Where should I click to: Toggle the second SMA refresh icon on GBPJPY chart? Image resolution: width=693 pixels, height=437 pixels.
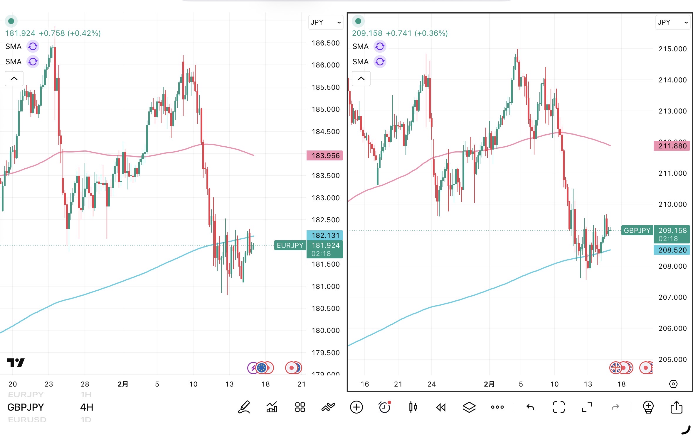380,62
